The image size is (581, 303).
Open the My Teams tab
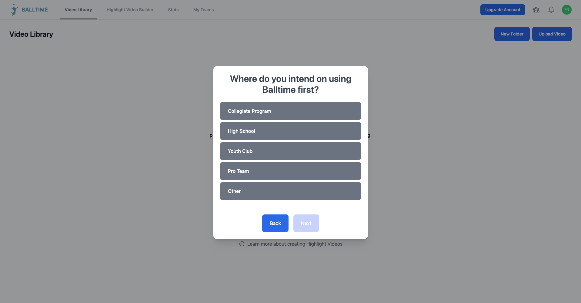tap(203, 10)
